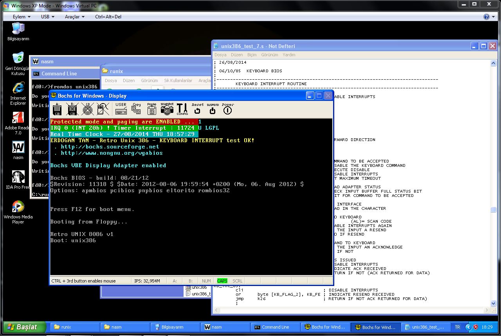
Task: Click the IPS value in Bochs status bar
Action: click(x=147, y=281)
